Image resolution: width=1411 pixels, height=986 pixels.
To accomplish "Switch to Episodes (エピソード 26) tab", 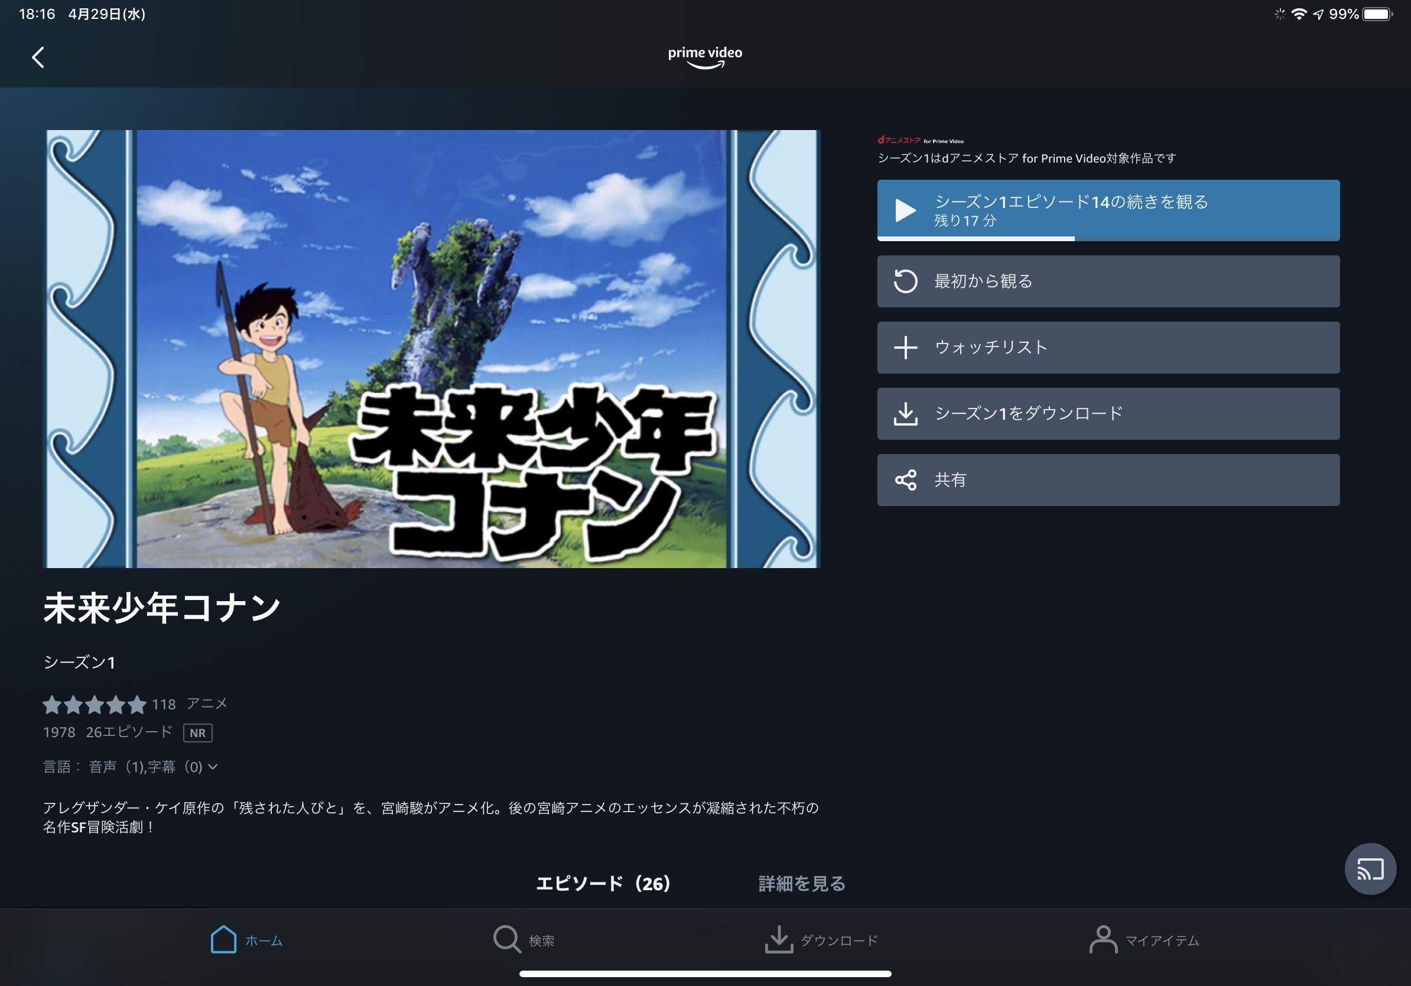I will click(x=603, y=883).
